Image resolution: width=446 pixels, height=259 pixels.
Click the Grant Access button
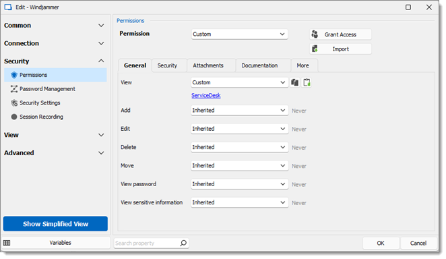pos(340,34)
